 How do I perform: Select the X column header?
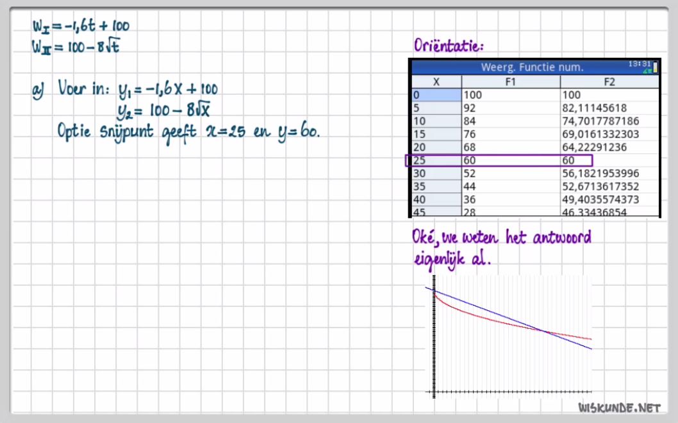[x=436, y=81]
